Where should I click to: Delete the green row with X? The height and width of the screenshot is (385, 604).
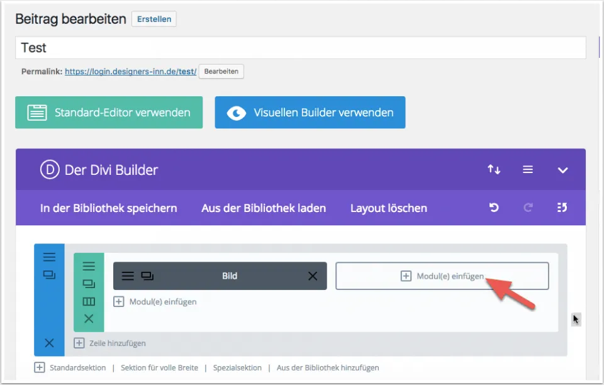point(89,319)
